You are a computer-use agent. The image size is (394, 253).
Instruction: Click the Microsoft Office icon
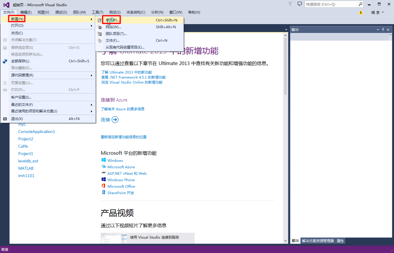coord(104,186)
